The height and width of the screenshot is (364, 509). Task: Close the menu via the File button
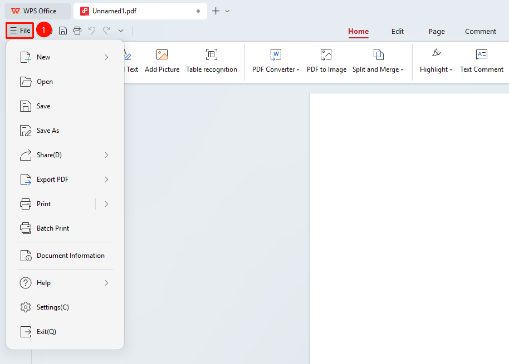(x=20, y=31)
